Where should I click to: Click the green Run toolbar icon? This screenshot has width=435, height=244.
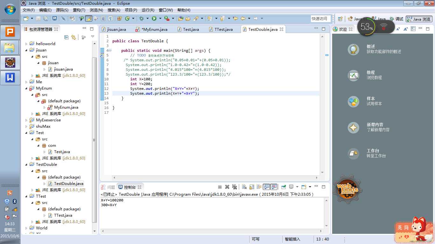154,18
